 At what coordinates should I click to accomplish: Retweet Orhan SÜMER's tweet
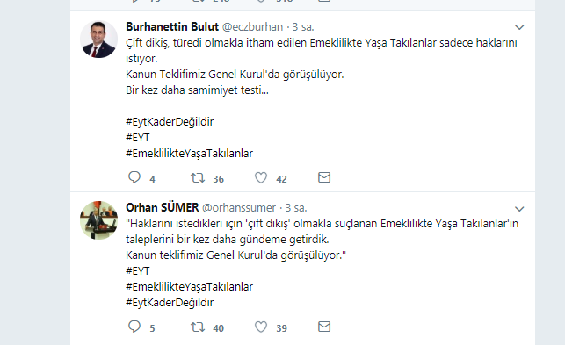tap(198, 327)
